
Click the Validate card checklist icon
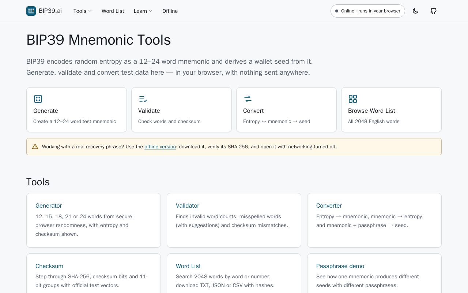pos(143,99)
